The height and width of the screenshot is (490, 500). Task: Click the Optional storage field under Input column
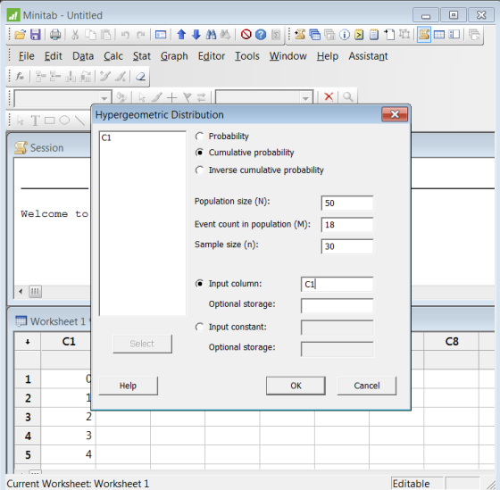[337, 306]
